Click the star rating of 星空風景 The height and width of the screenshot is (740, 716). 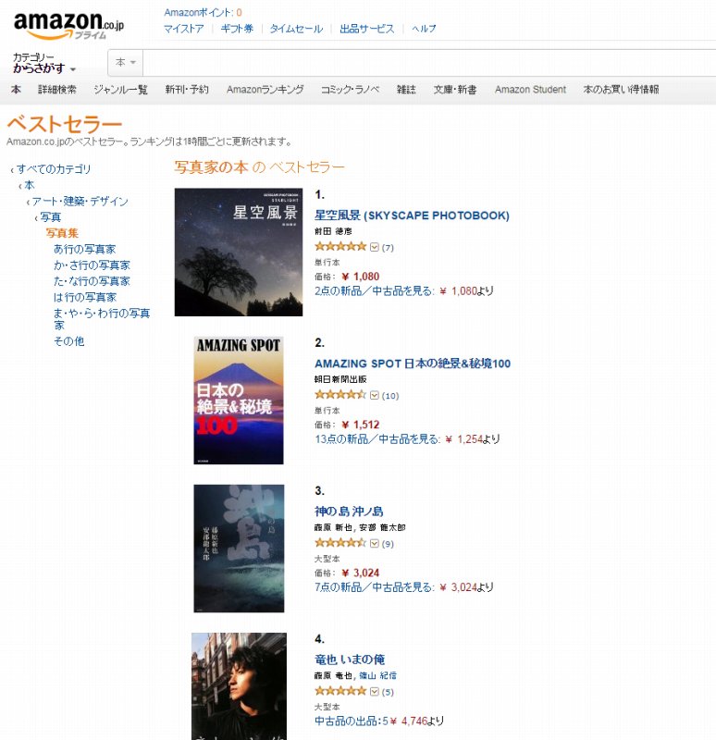click(340, 246)
